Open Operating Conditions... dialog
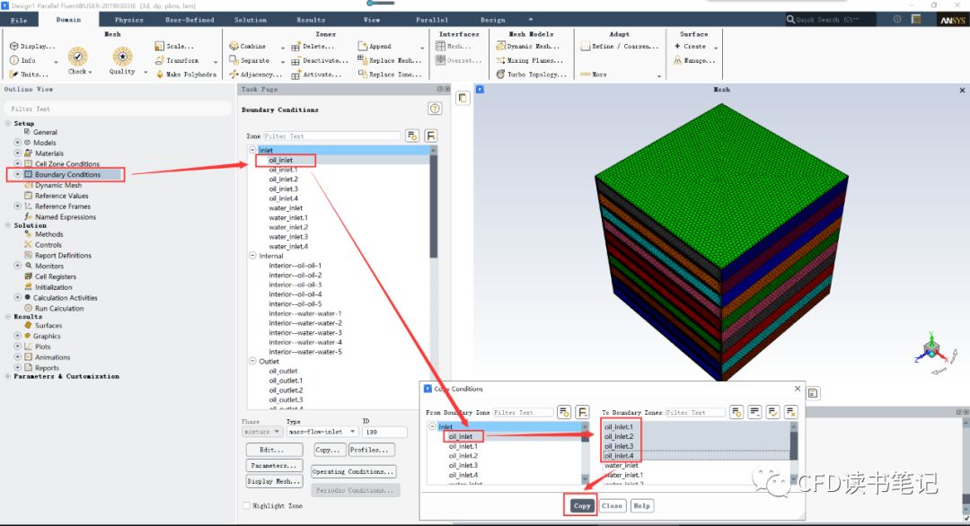 click(353, 471)
